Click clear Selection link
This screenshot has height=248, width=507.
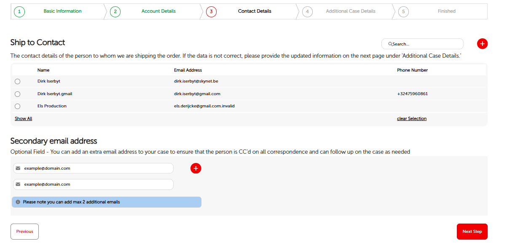point(411,119)
